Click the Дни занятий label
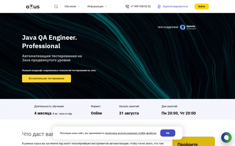The height and width of the screenshot is (146, 235). pyautogui.click(x=170, y=106)
